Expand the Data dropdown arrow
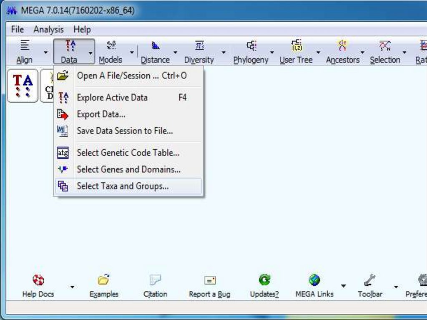This screenshot has width=427, height=320. [90, 53]
